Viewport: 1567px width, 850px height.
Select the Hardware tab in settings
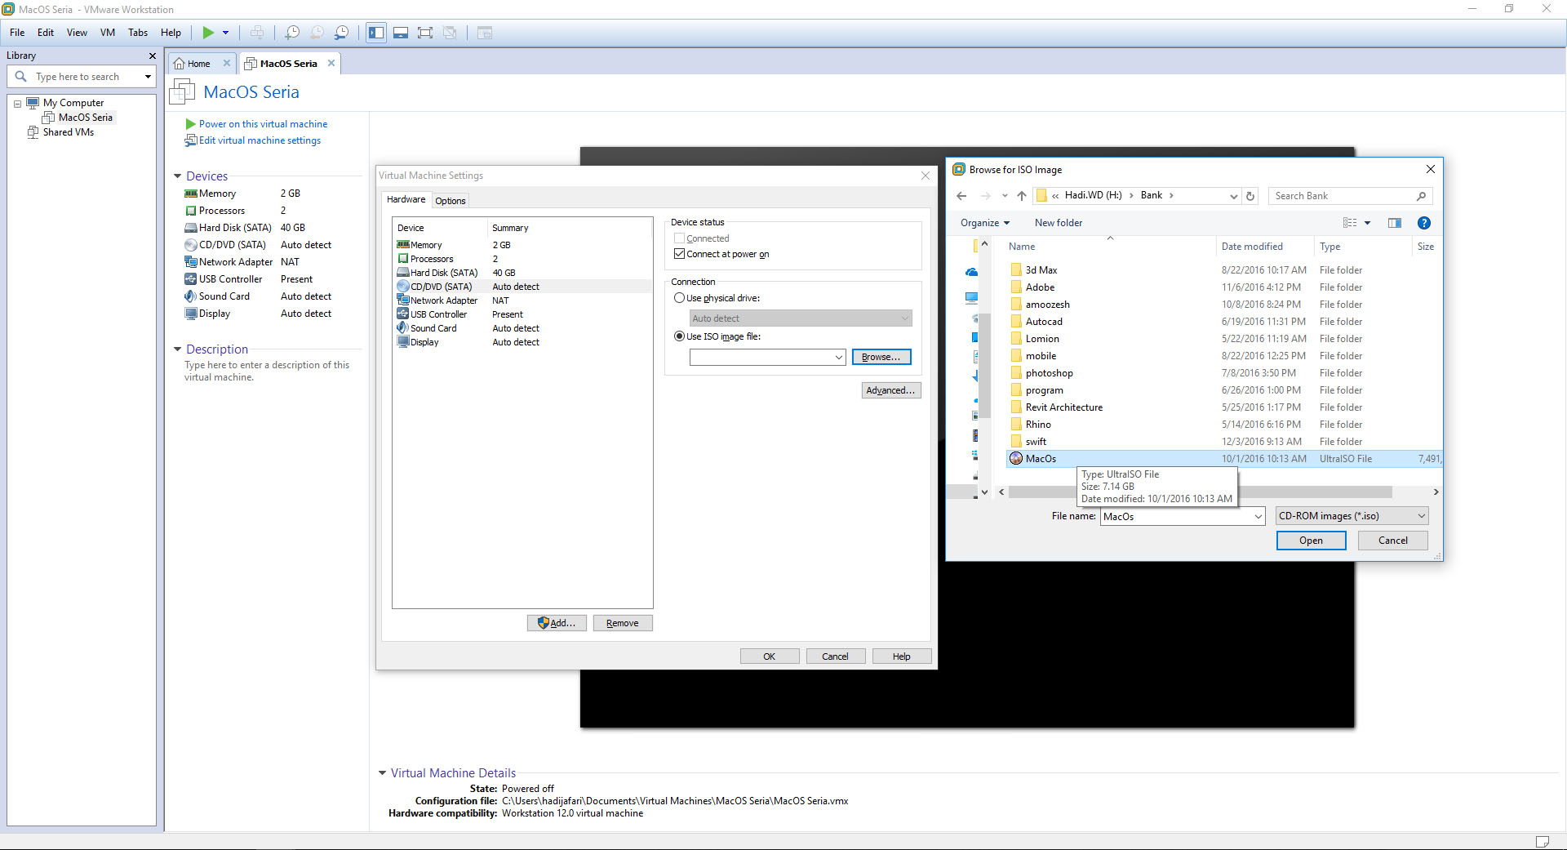(406, 199)
